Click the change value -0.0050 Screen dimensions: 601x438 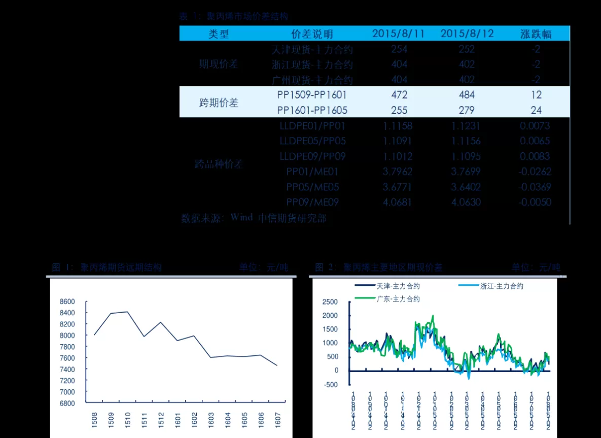pyautogui.click(x=535, y=202)
